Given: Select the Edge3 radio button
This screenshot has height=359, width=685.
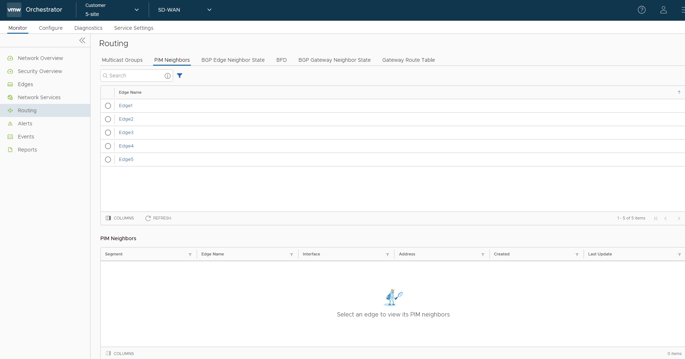Looking at the screenshot, I should [x=108, y=133].
